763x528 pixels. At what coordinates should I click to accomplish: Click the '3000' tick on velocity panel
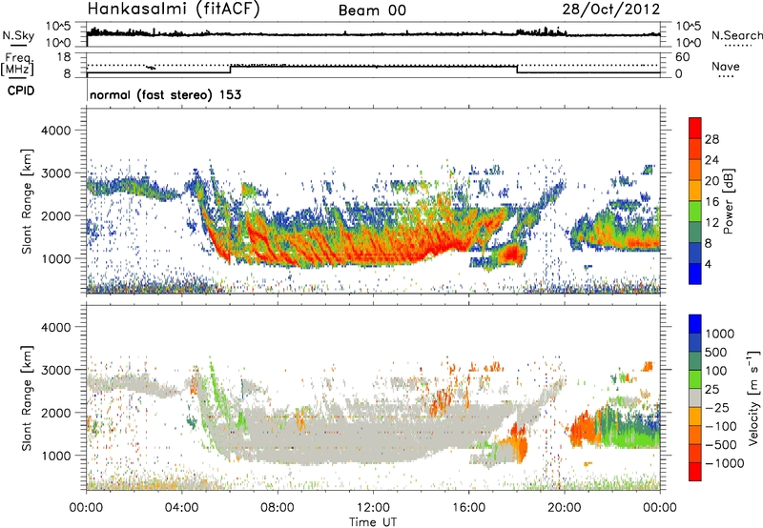tap(55, 370)
